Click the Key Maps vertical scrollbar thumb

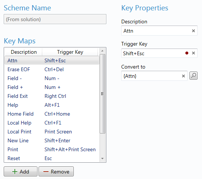[x=102, y=94]
